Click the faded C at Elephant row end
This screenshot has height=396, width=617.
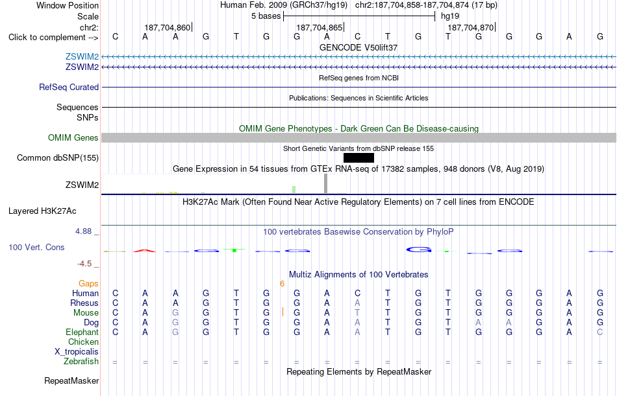pos(599,332)
